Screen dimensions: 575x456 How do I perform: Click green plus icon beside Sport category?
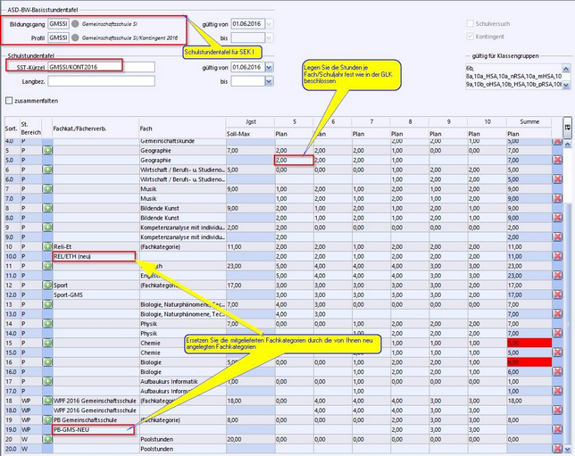click(x=46, y=284)
